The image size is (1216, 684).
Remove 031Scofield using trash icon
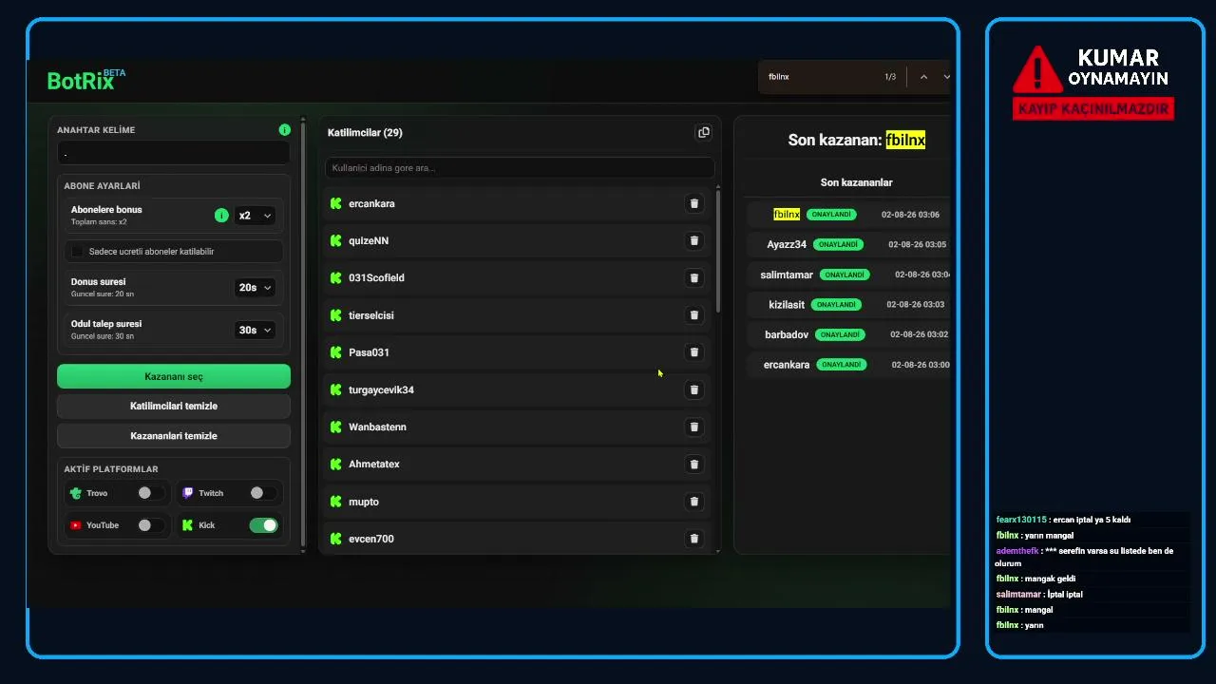(693, 277)
